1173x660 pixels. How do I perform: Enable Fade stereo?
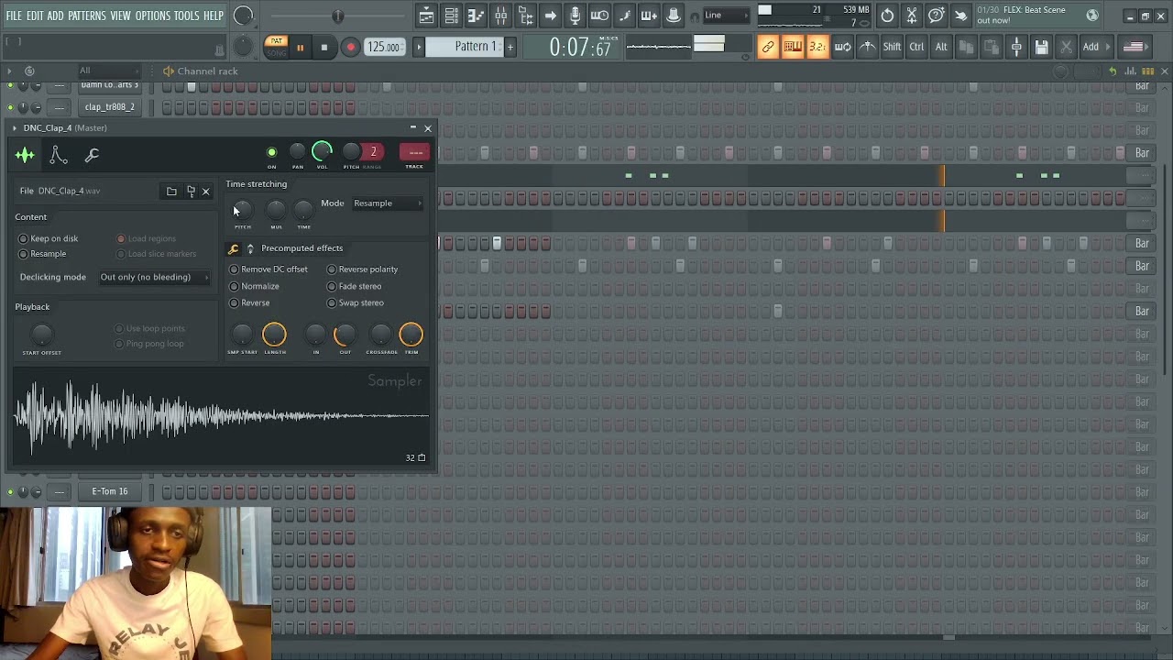(x=355, y=286)
